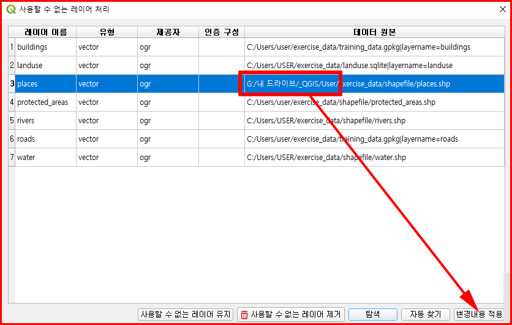Click rivers.shp data source path
The image size is (512, 325).
[375, 120]
